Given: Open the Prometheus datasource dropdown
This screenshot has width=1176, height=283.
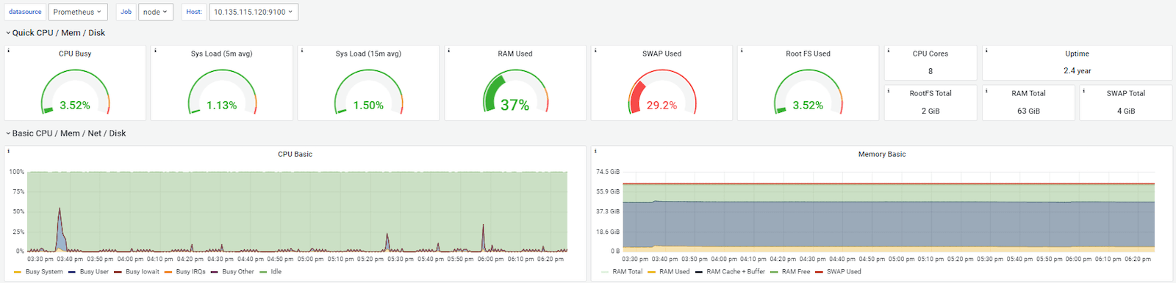Looking at the screenshot, I should [79, 12].
